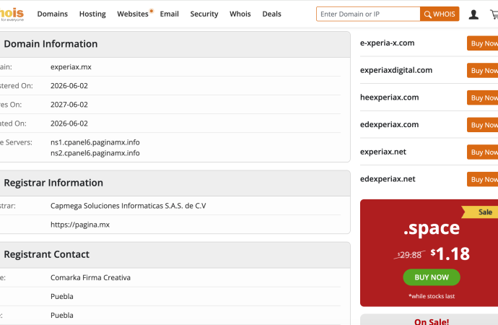Click registrar name Capmega Soluciones Informaticas
Viewport: 498px width, 325px height.
click(128, 206)
